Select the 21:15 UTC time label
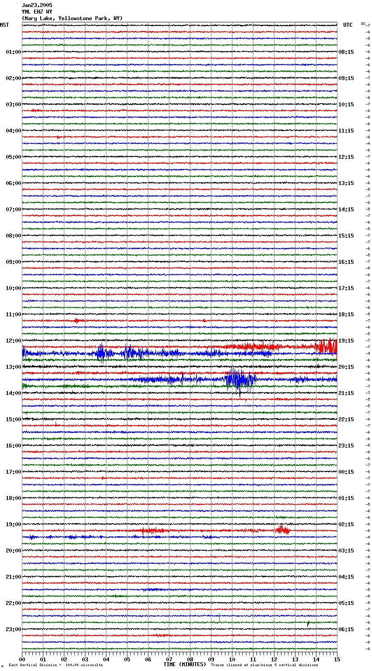The height and width of the screenshot is (671, 372). pos(346,393)
